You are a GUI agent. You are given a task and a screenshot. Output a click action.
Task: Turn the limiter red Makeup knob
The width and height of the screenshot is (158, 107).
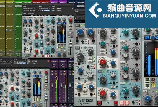pyautogui.click(x=103, y=93)
